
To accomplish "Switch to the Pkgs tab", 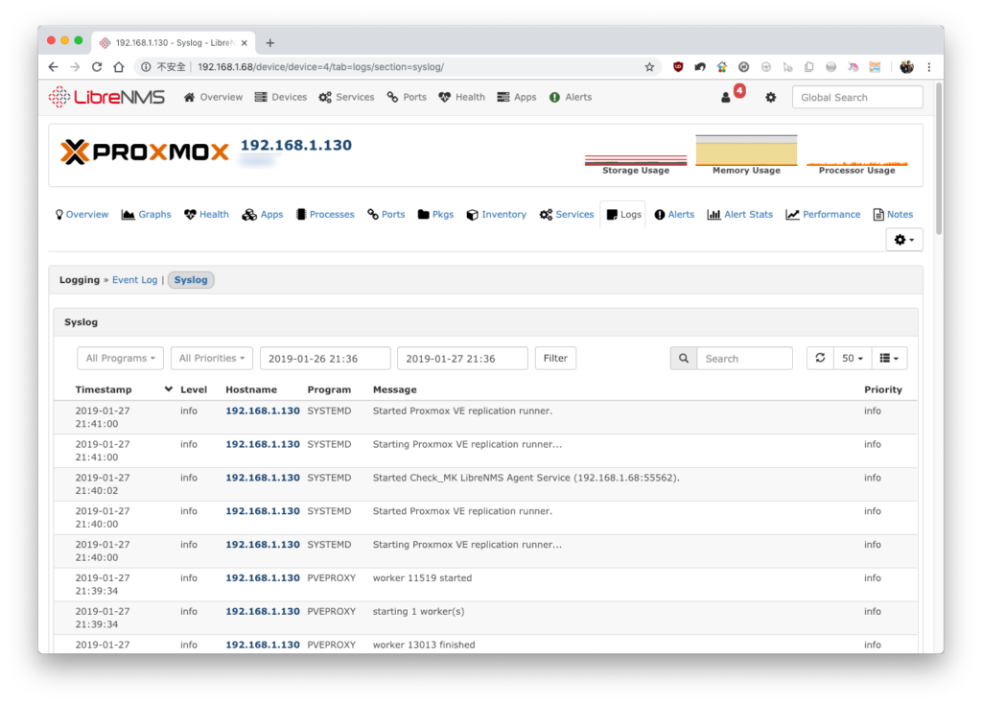I will click(x=436, y=214).
